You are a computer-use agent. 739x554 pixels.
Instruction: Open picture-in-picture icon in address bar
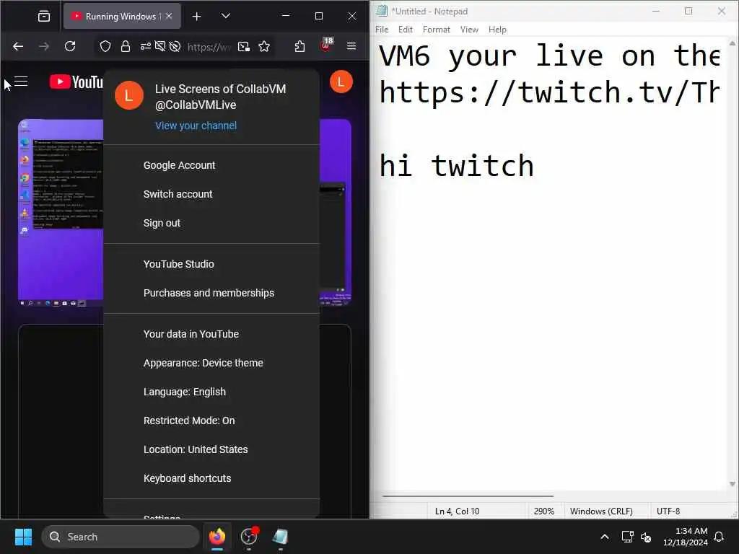click(244, 46)
